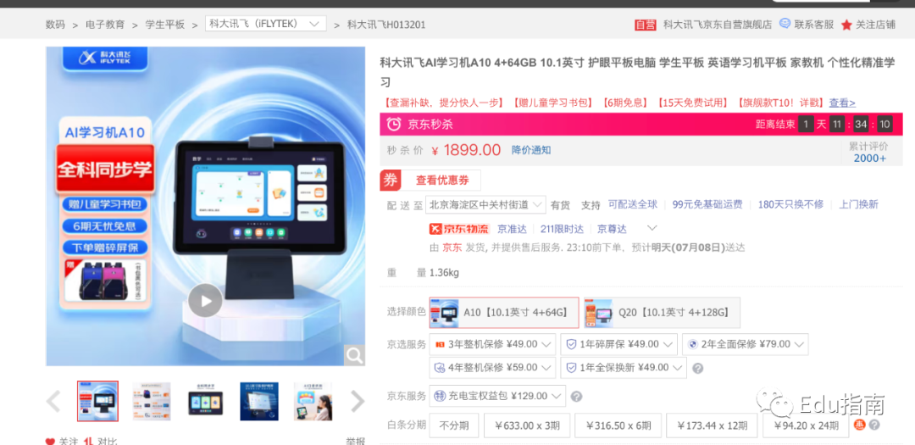Click the heart 关注 icon below the image
Viewport: 915px width, 445px height.
click(x=50, y=441)
